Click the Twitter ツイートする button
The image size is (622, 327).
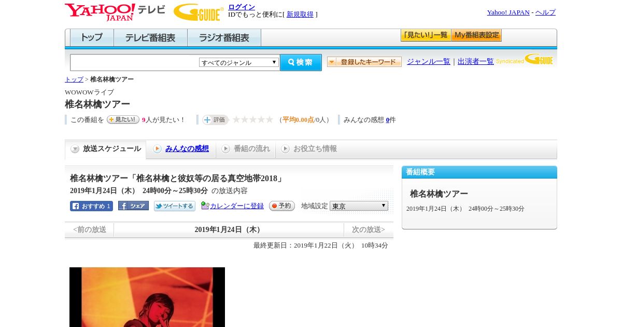point(175,206)
